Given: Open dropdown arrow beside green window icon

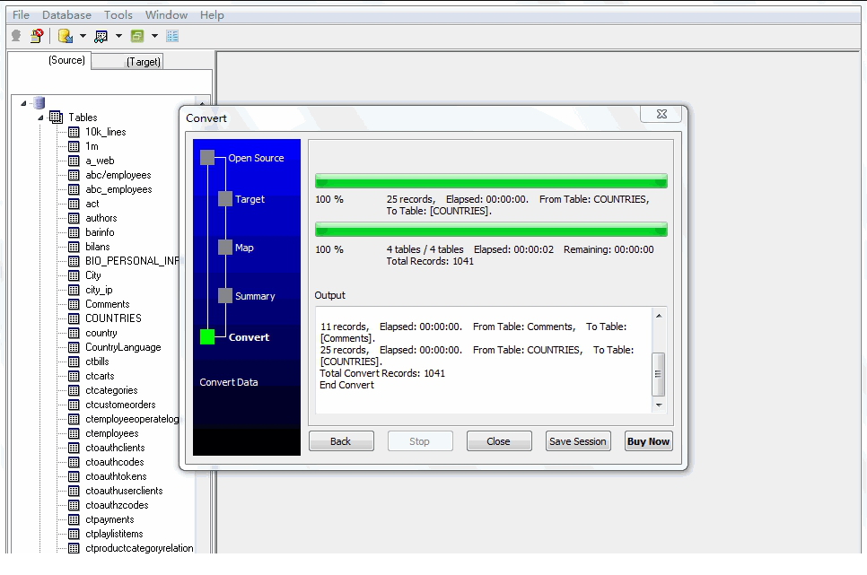Looking at the screenshot, I should (154, 36).
